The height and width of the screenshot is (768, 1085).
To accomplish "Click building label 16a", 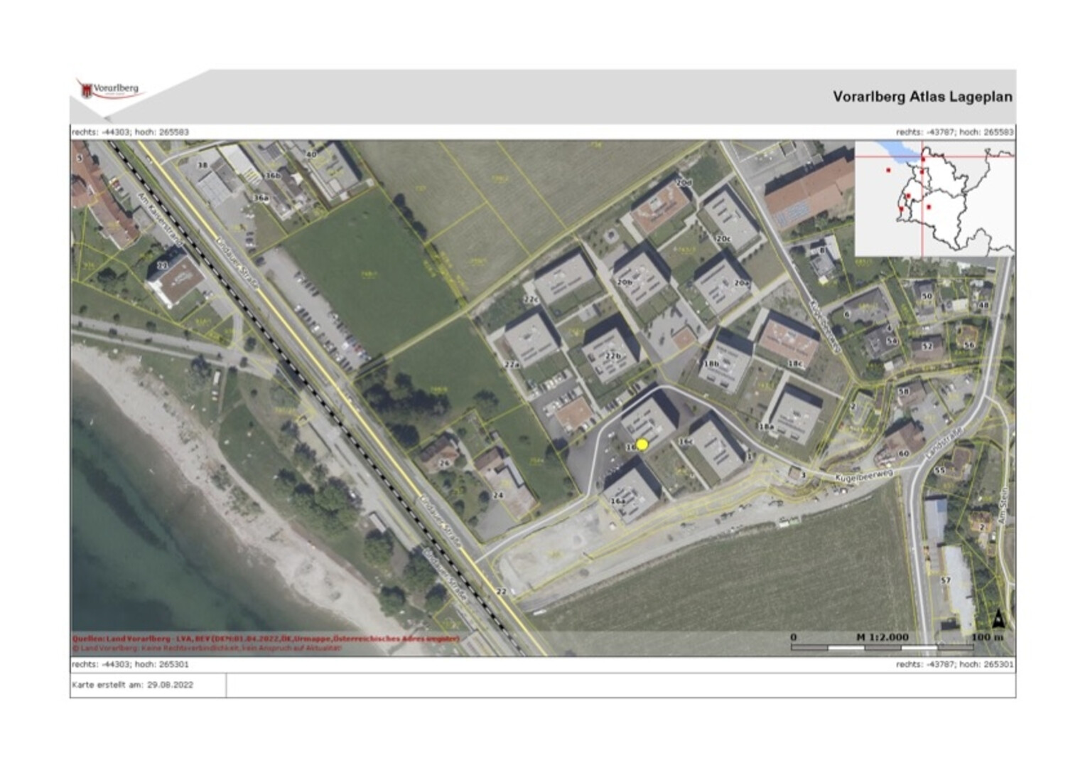I will [617, 501].
